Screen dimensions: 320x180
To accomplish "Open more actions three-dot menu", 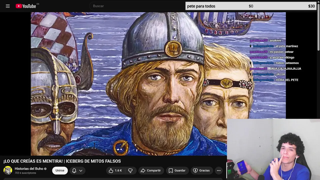I will click(219, 170).
